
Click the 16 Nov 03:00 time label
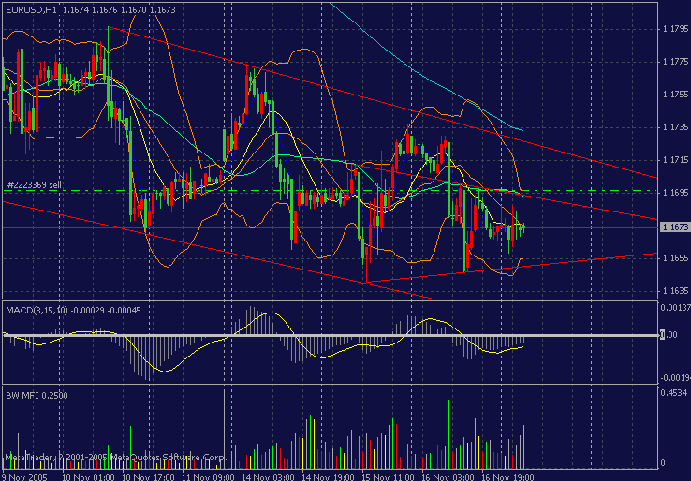pos(448,477)
